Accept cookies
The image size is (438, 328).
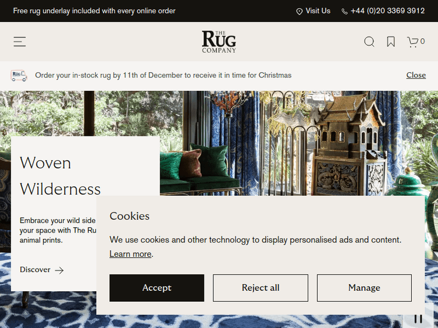pyautogui.click(x=157, y=288)
